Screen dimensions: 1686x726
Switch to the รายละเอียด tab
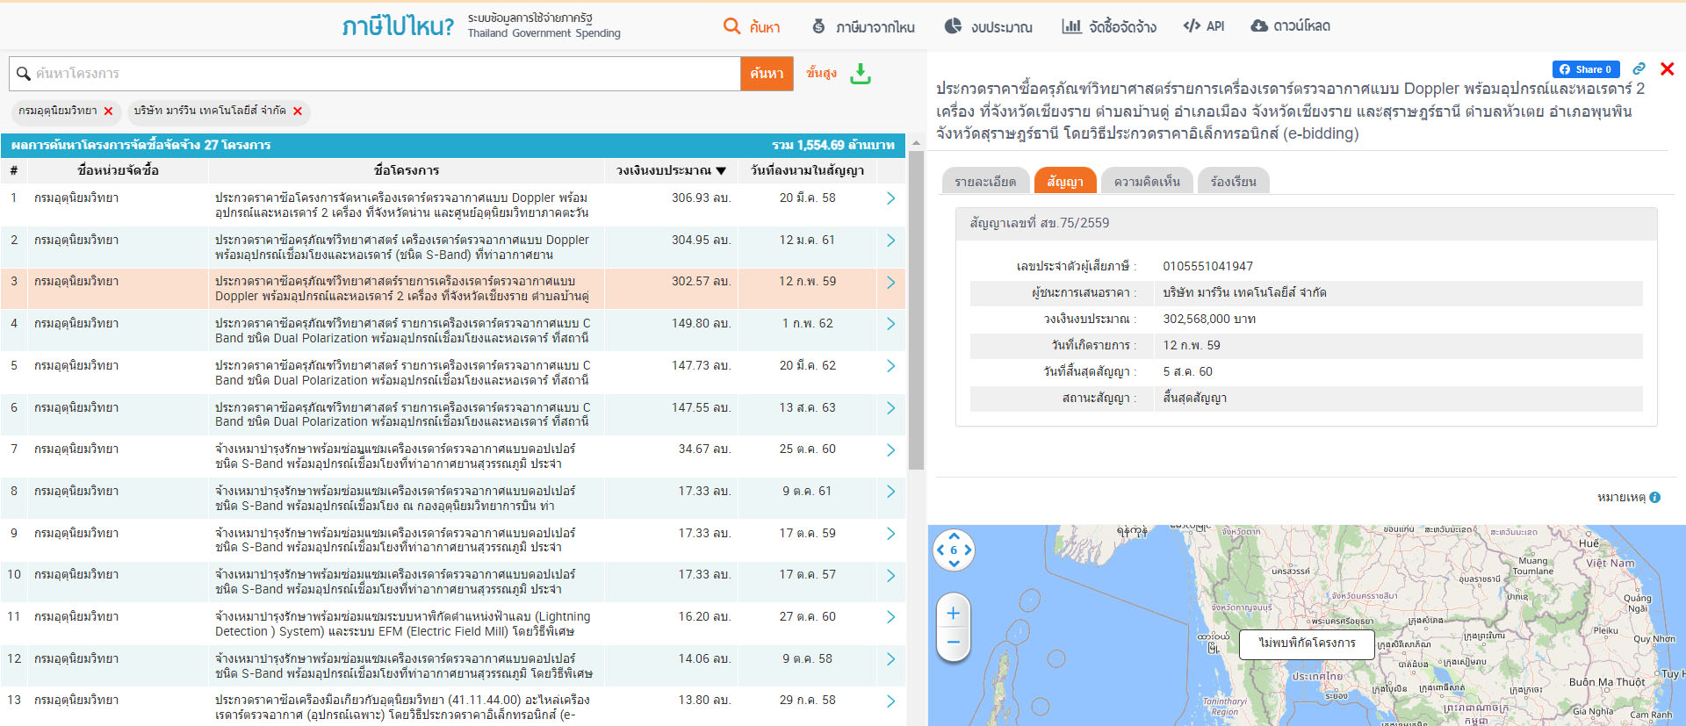click(x=984, y=182)
